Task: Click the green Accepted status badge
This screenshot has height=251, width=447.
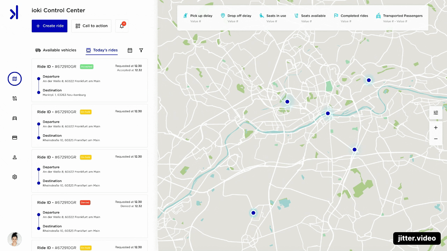Action: pyautogui.click(x=87, y=67)
